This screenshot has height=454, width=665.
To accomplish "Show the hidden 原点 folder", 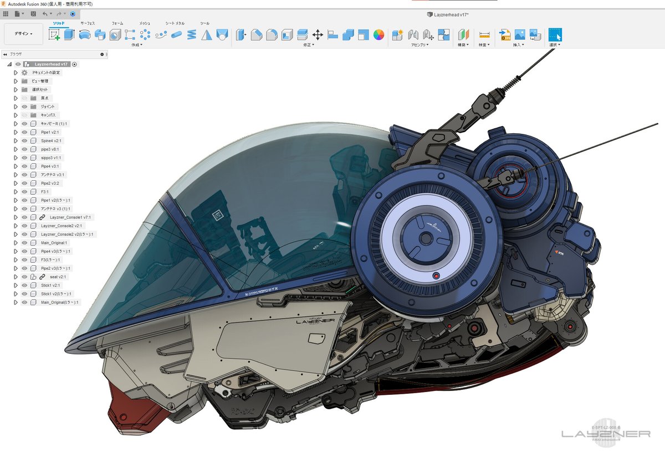I will (24, 98).
